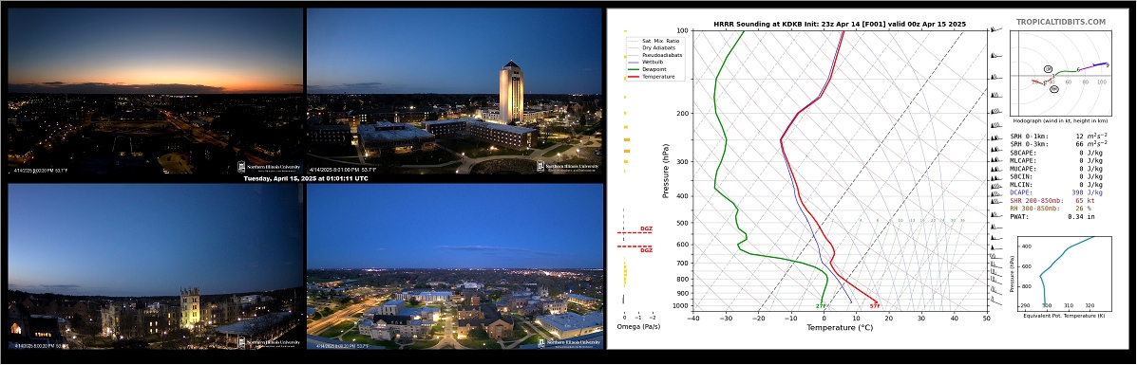The image size is (1137, 365).
Task: Open the TROPICALTIDBITS.COM link
Action: point(1061,23)
